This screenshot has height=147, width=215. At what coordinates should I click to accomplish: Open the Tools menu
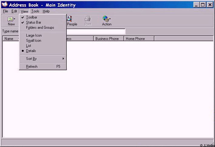[x=35, y=11]
